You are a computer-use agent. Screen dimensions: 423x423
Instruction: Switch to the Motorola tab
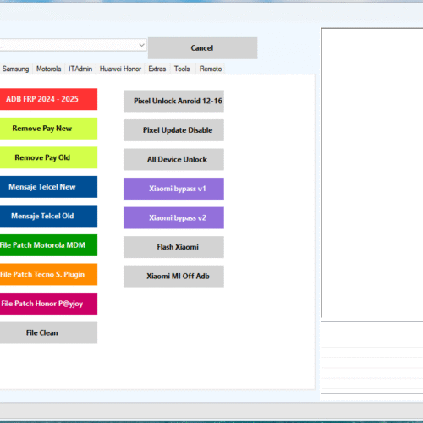pyautogui.click(x=48, y=69)
